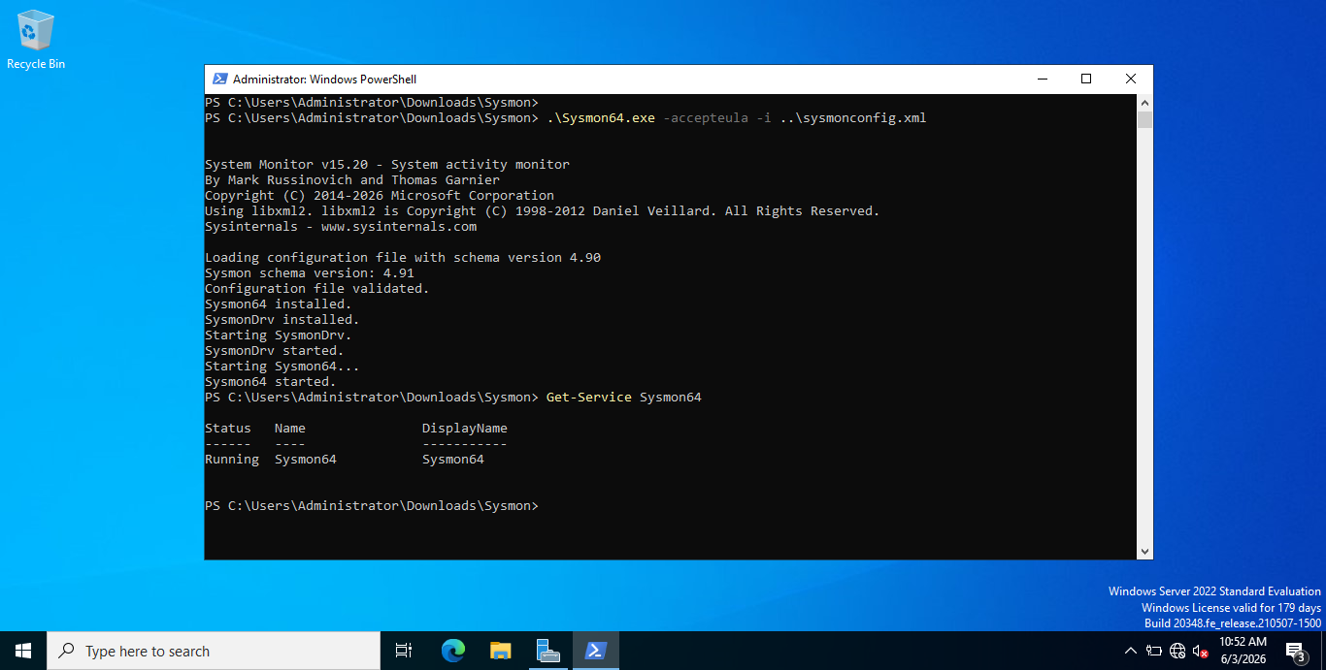Click the line 'Sysmon64 started.'

tap(271, 382)
